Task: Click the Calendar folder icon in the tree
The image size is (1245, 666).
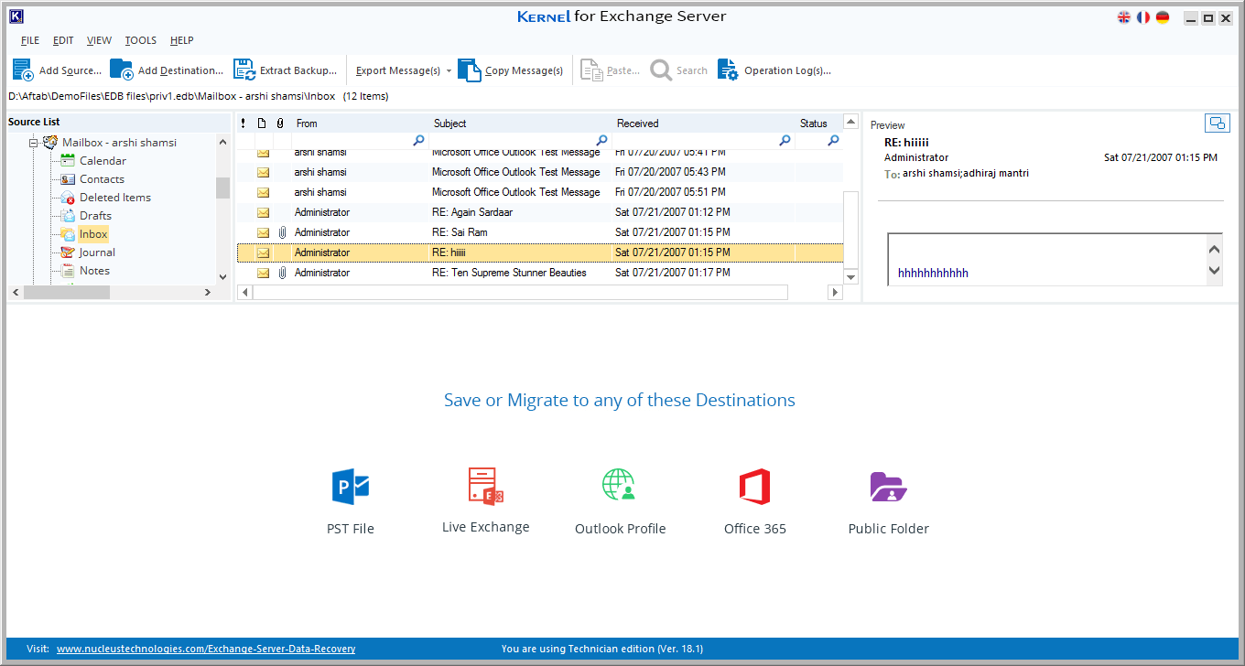Action: click(x=68, y=160)
